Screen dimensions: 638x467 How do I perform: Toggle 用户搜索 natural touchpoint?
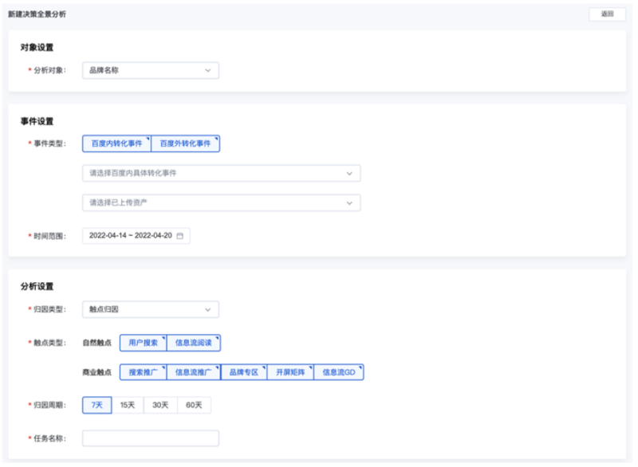(x=143, y=343)
